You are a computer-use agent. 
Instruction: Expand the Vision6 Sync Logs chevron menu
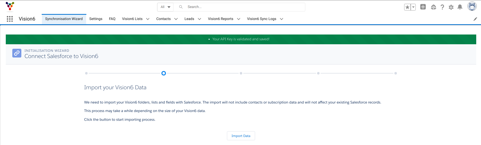282,19
